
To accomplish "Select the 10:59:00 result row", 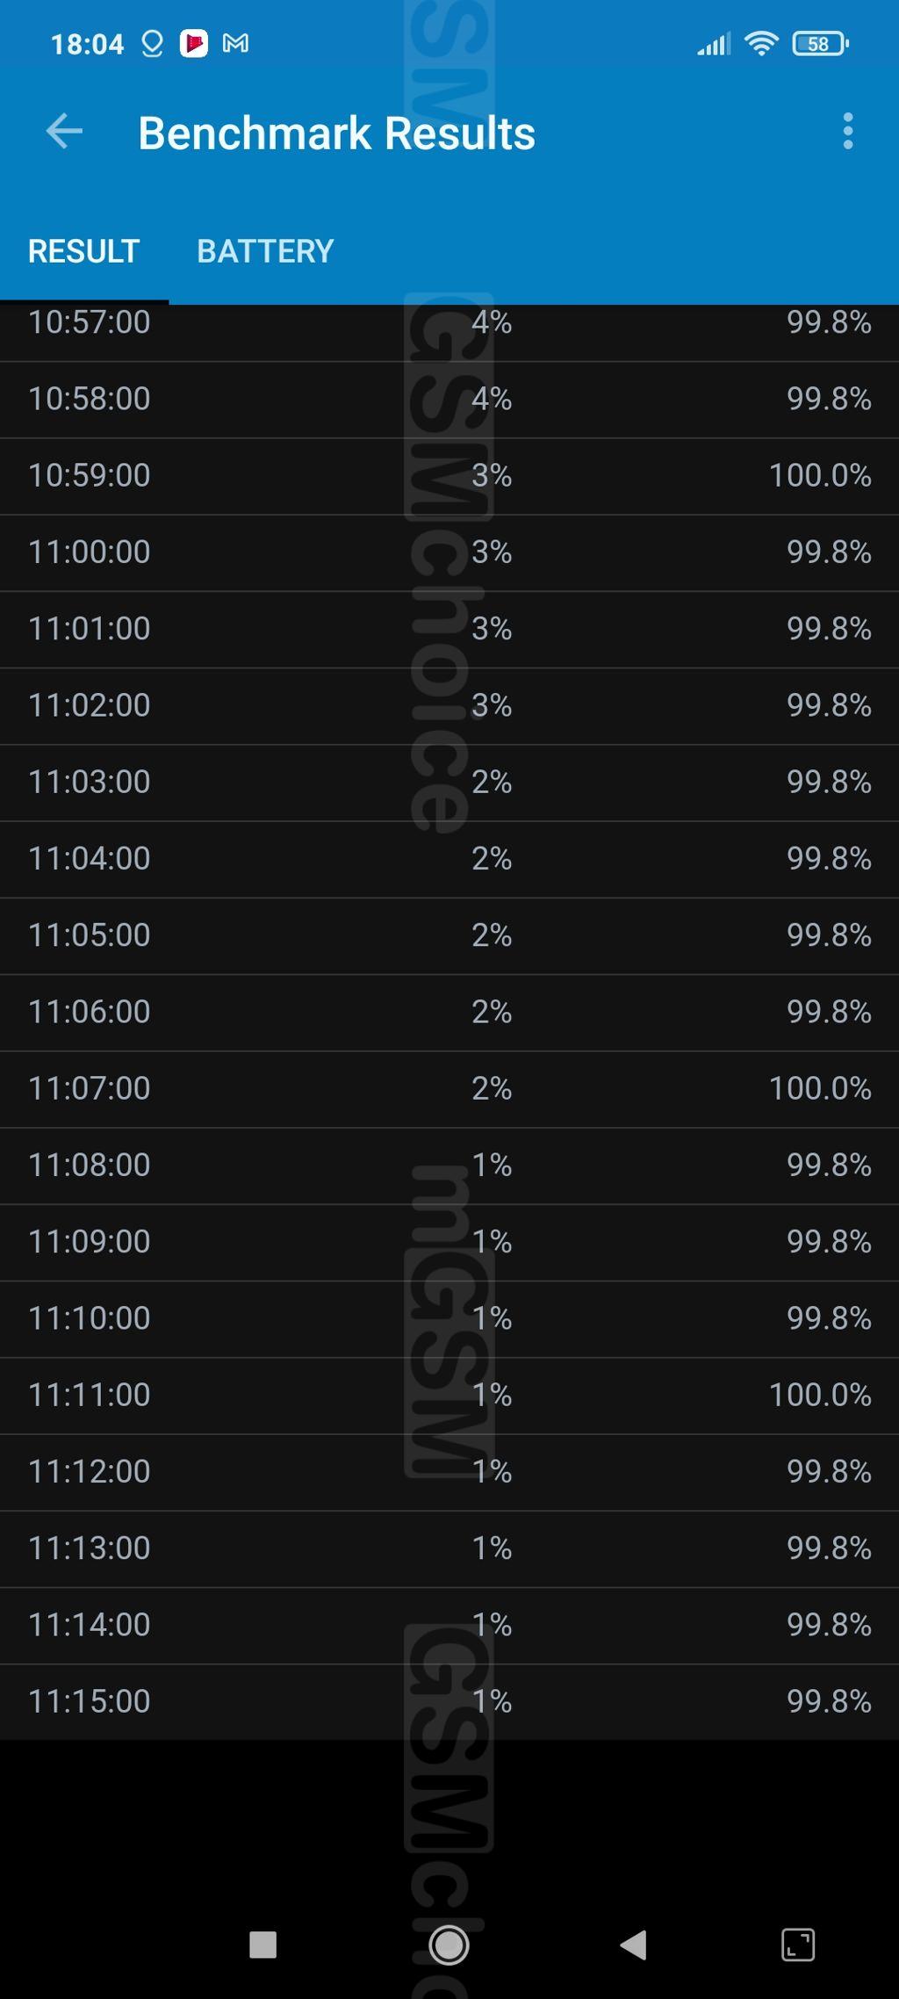I will (449, 476).
